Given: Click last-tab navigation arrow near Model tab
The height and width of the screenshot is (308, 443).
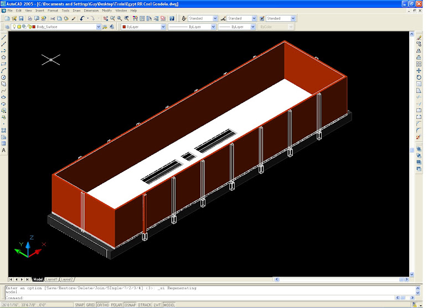Looking at the screenshot, I should pyautogui.click(x=27, y=279).
